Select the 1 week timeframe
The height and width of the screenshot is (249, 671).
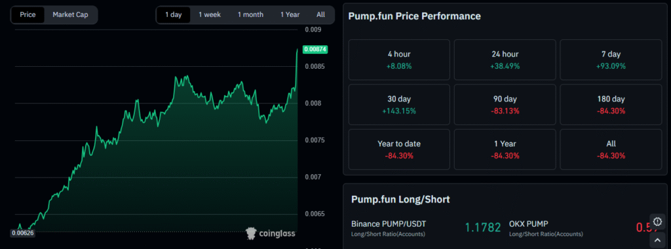tap(210, 15)
